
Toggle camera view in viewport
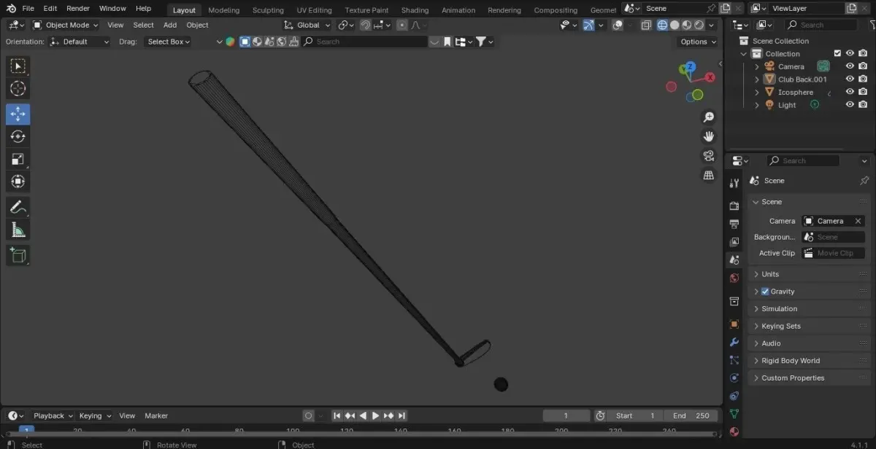(x=708, y=156)
